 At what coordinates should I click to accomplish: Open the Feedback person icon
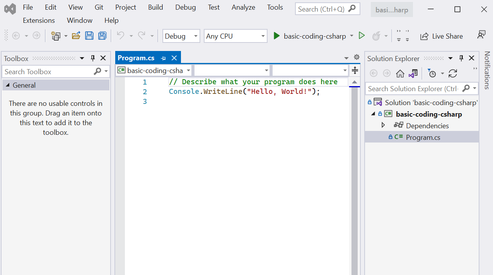click(x=481, y=35)
